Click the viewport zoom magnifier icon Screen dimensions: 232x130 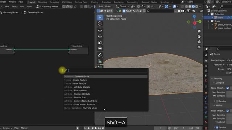199,31
